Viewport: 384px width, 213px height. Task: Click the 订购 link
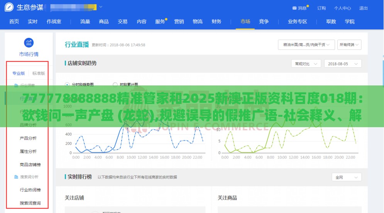point(321,8)
